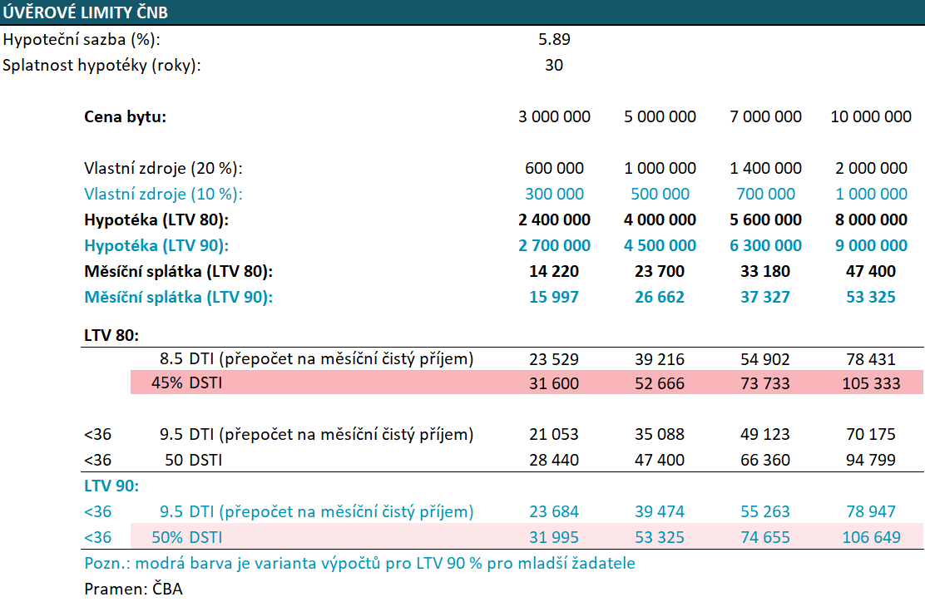Click the 45% DSTI value 73 733
The image size is (925, 602).
(765, 383)
